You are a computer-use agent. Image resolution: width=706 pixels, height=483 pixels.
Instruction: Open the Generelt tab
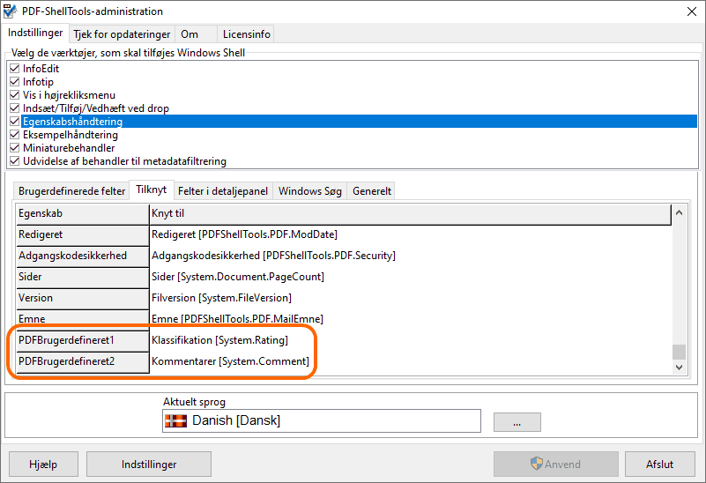pos(371,191)
